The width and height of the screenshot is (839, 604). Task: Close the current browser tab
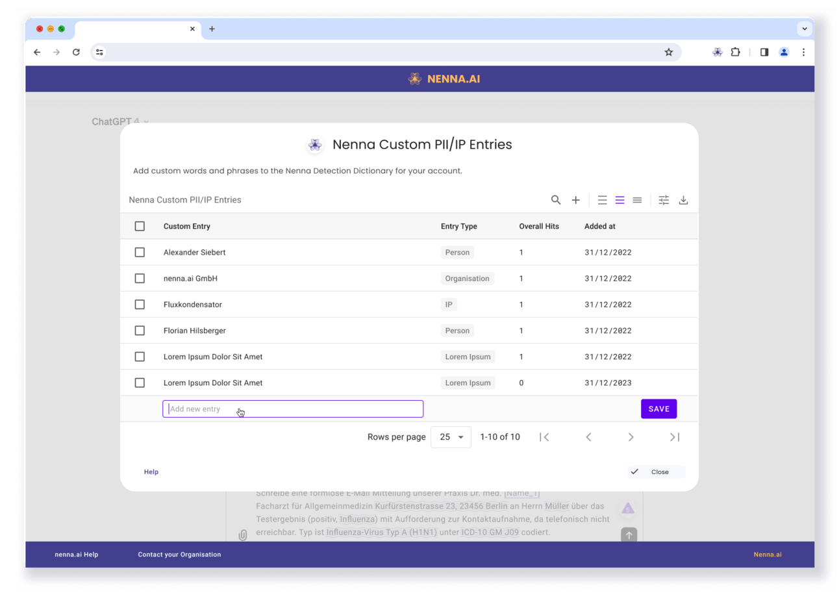pos(192,29)
